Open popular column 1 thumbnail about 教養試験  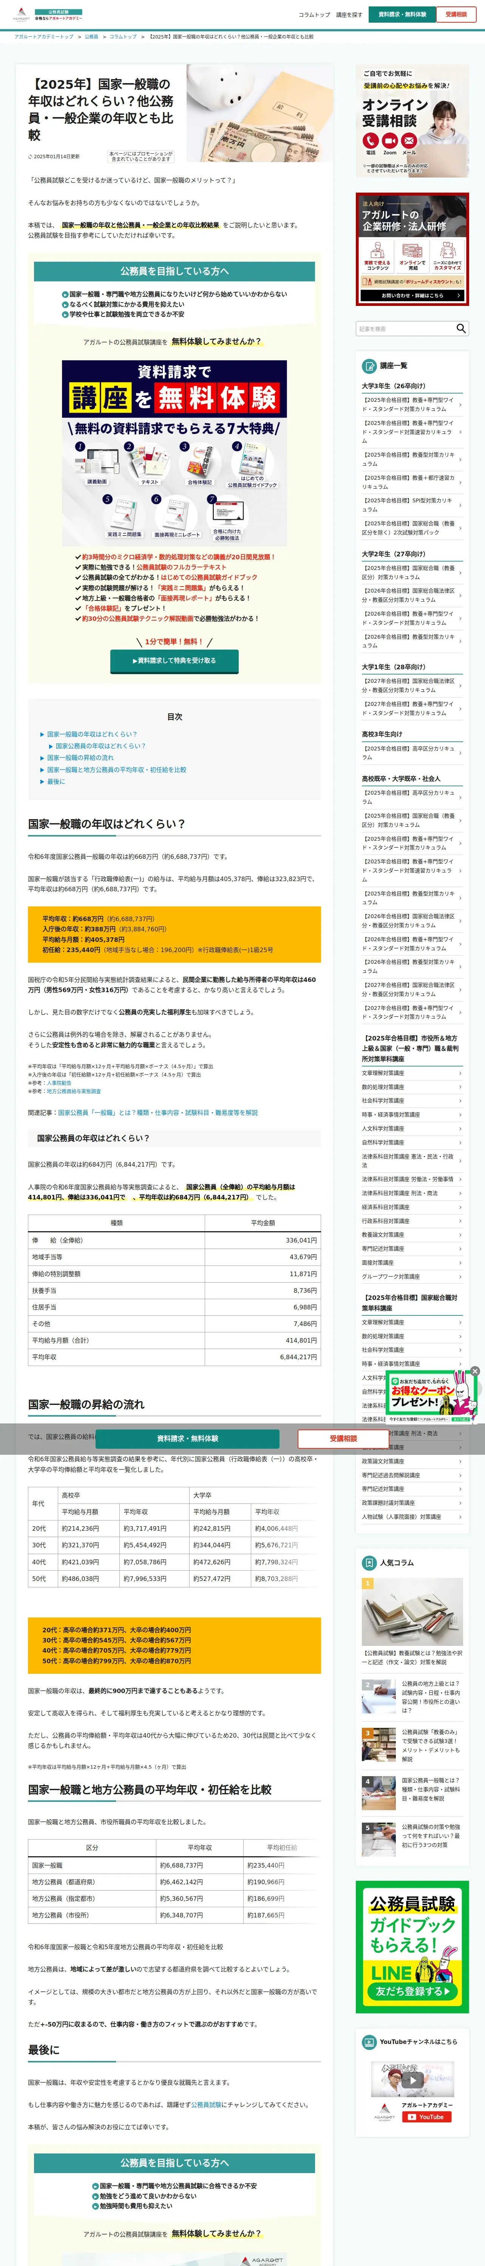pos(412,1612)
